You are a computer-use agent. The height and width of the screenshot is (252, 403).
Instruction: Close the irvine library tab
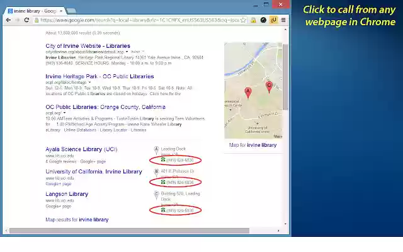[x=61, y=11]
